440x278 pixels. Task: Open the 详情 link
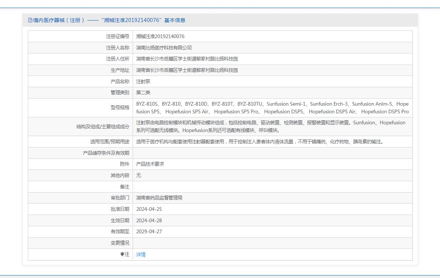click(x=141, y=255)
